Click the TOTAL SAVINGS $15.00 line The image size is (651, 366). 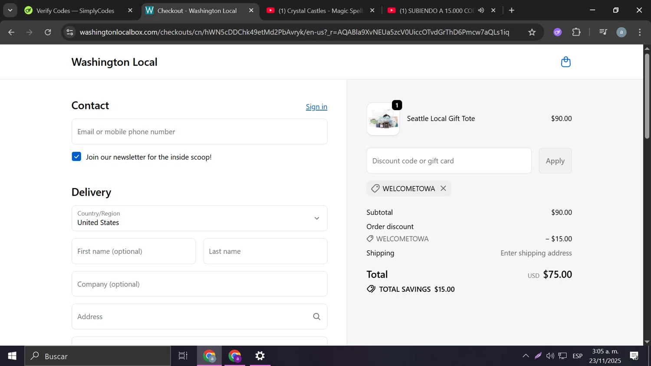point(411,289)
